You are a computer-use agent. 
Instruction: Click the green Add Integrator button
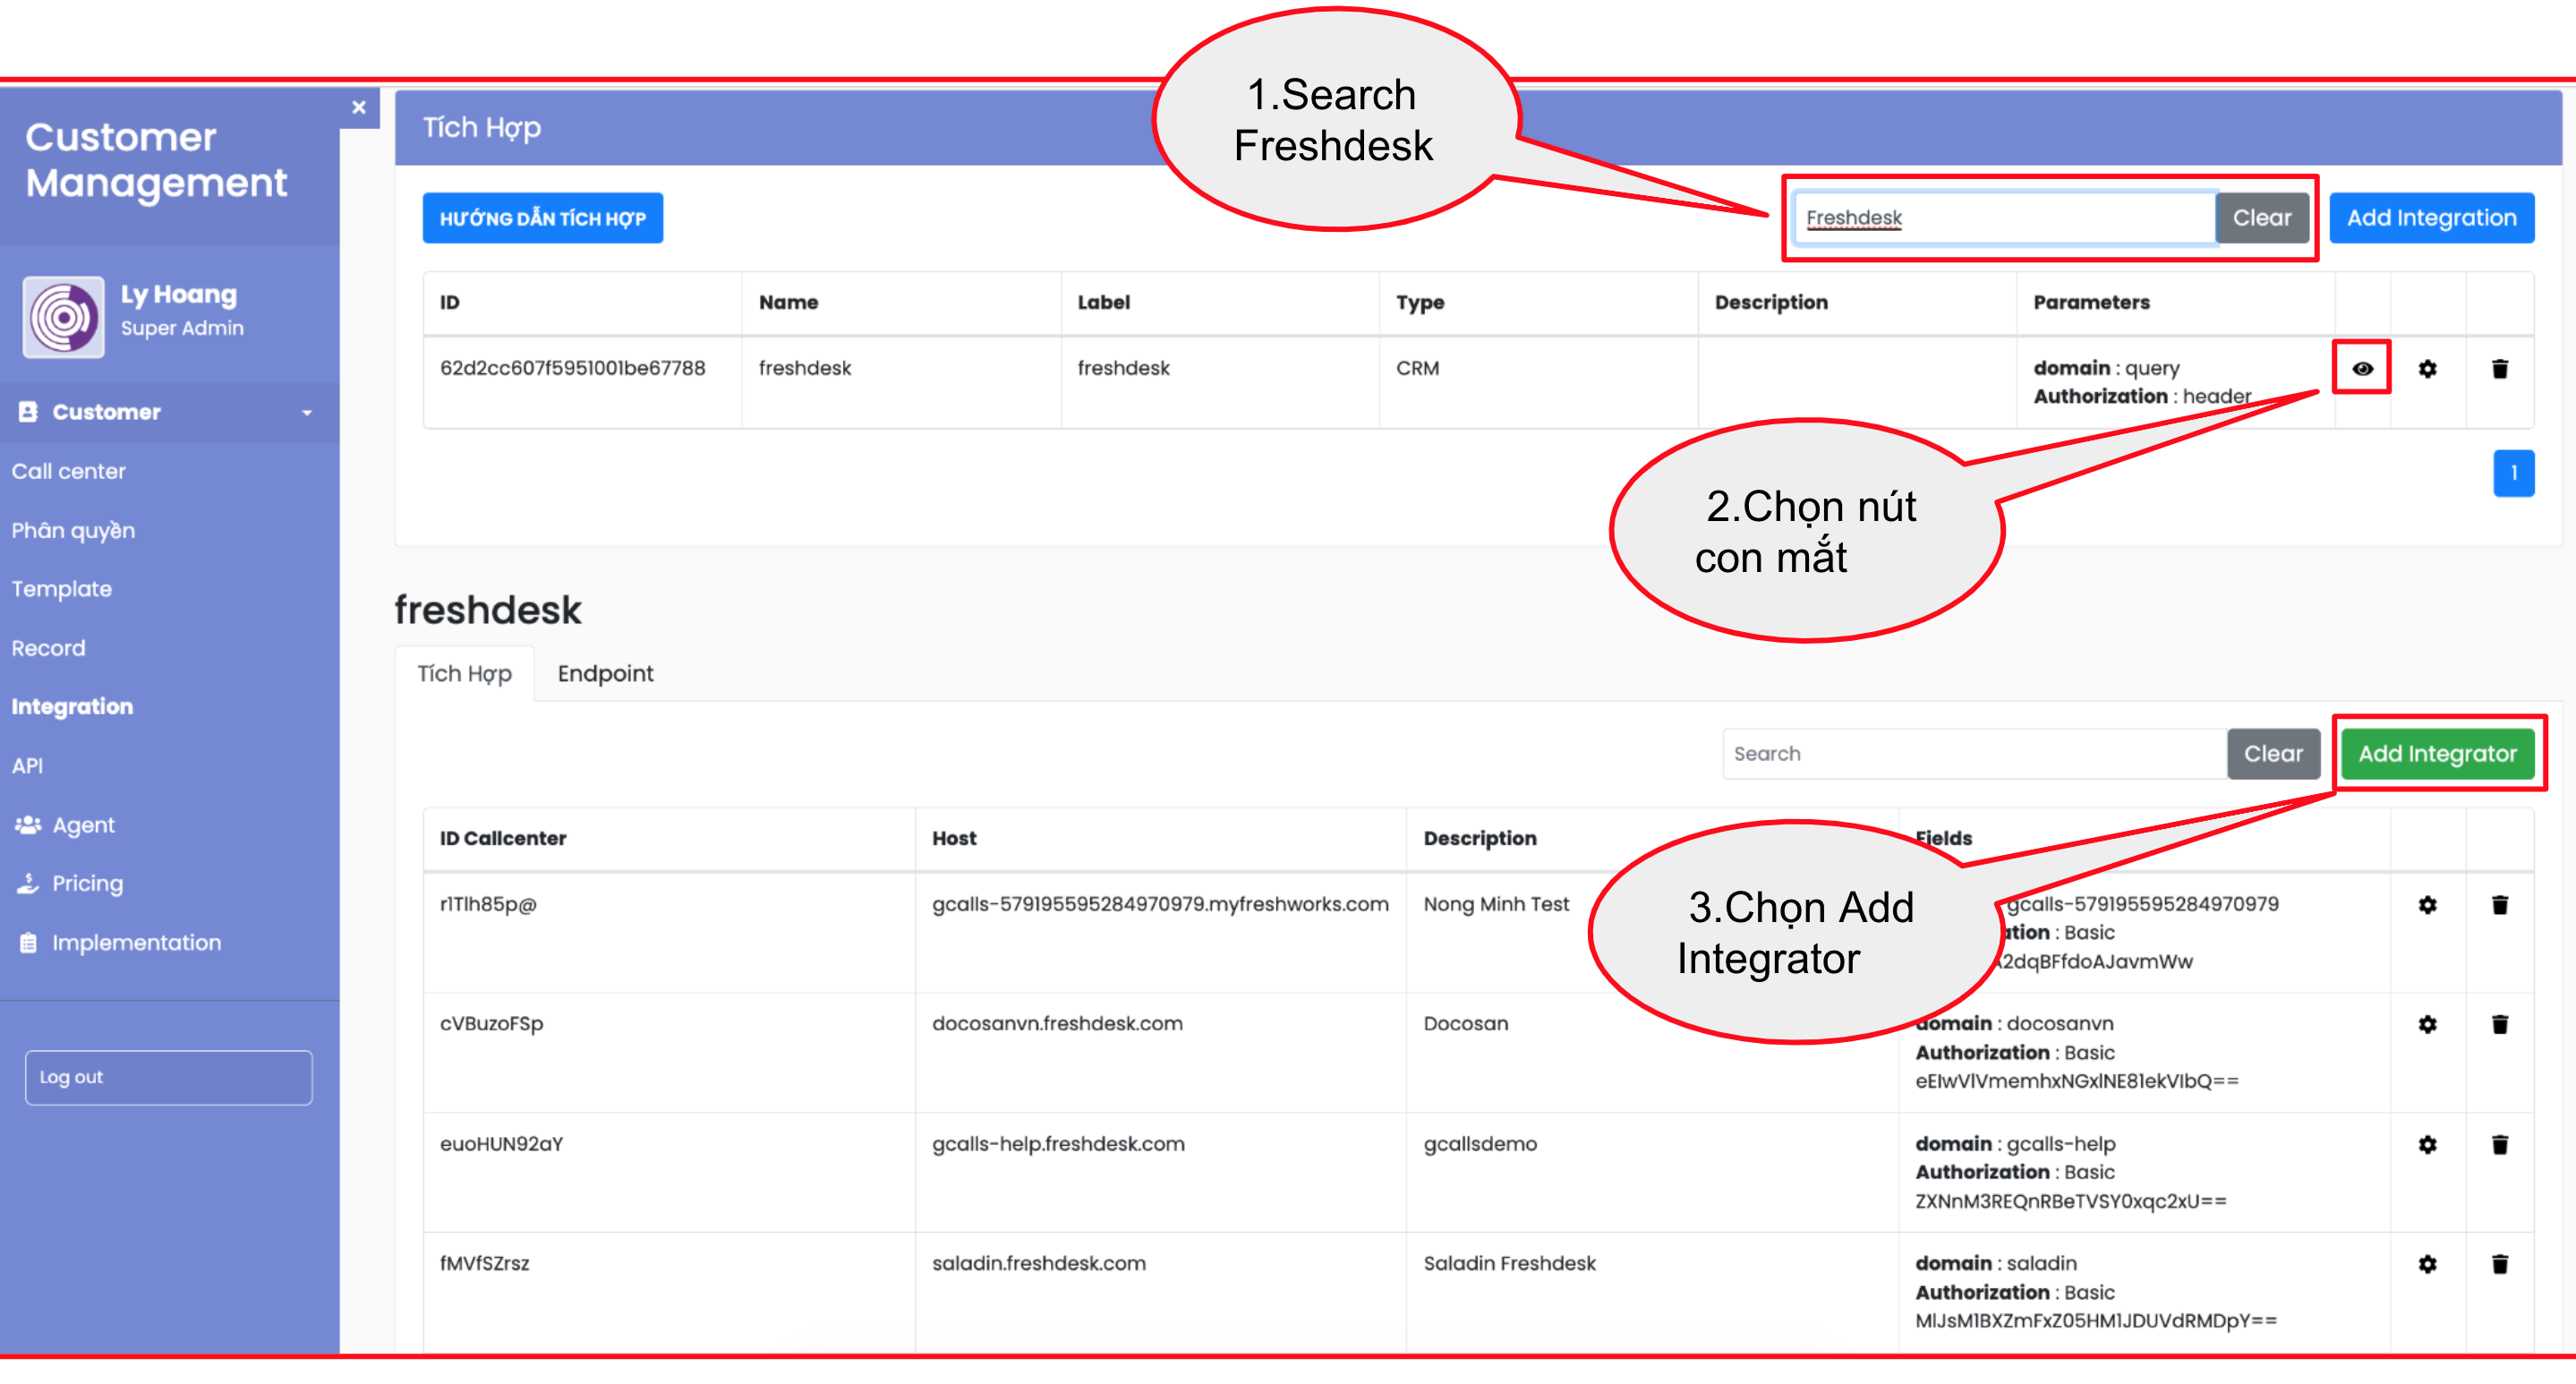[x=2436, y=753]
